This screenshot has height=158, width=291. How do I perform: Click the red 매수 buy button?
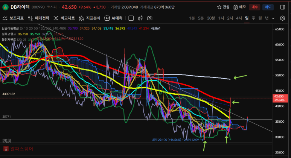click(x=254, y=7)
